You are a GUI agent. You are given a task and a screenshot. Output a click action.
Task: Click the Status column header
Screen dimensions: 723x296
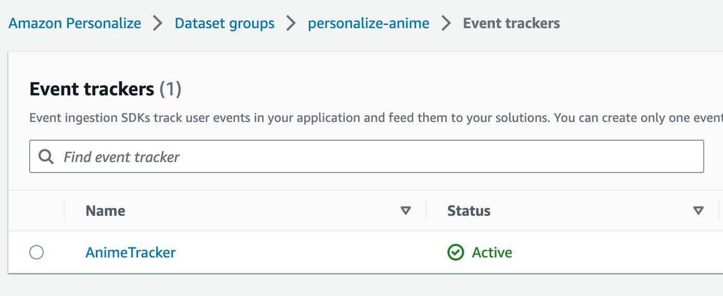tap(469, 211)
